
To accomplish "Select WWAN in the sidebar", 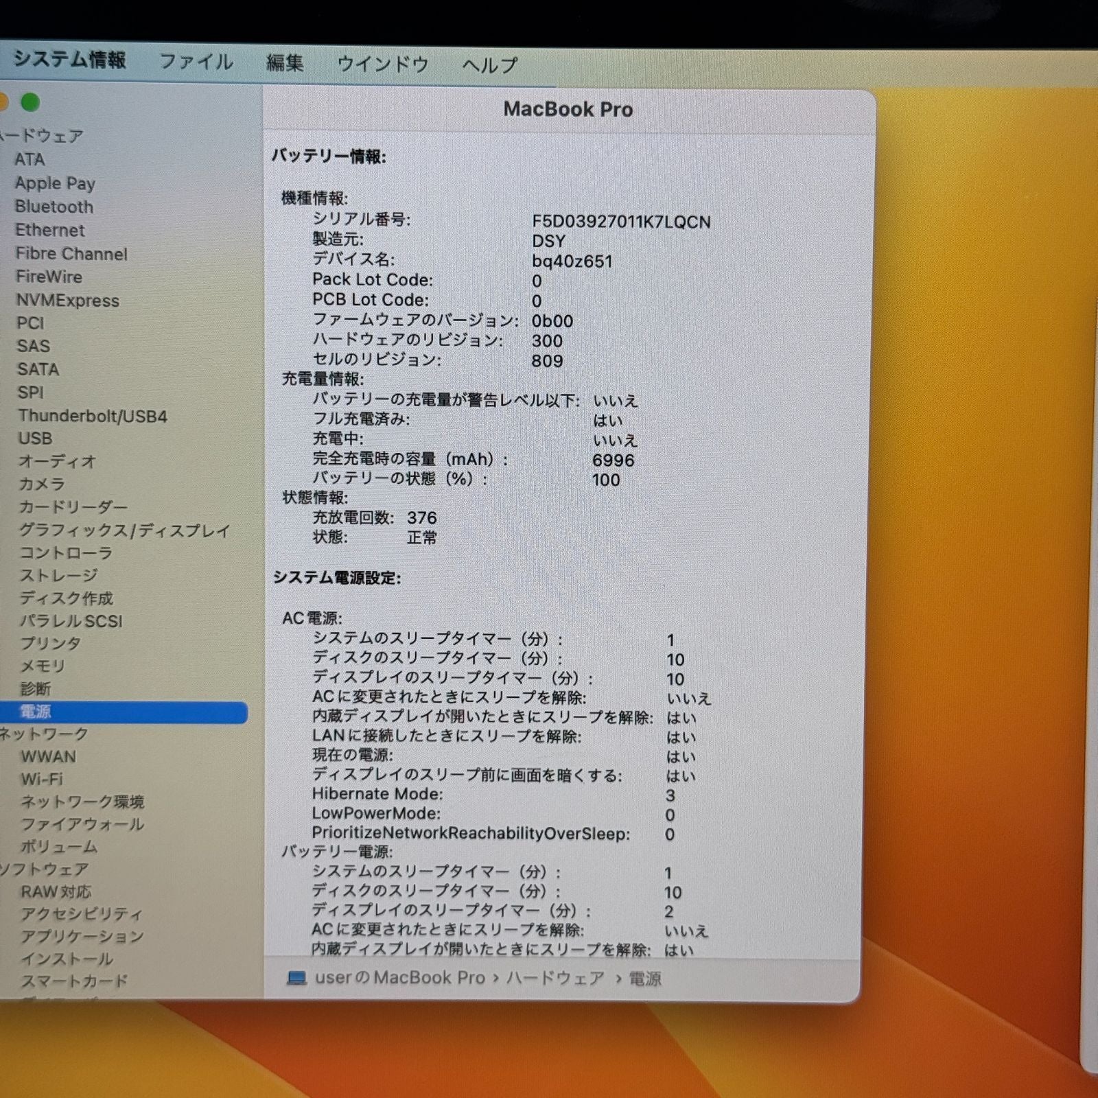I will pyautogui.click(x=49, y=756).
